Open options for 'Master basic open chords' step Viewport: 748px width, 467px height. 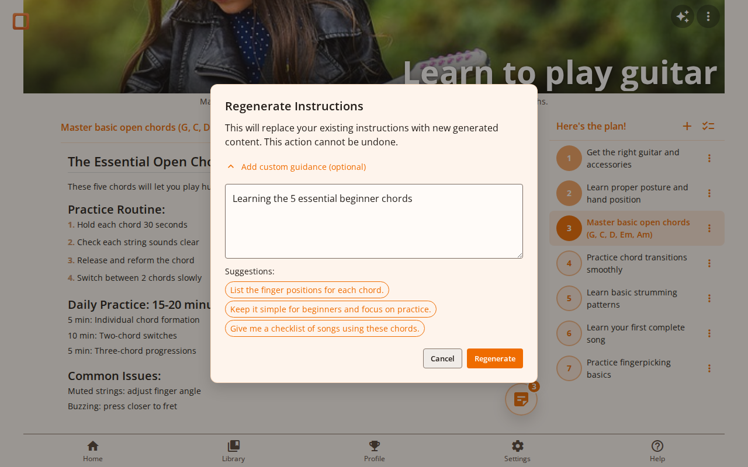coord(709,228)
